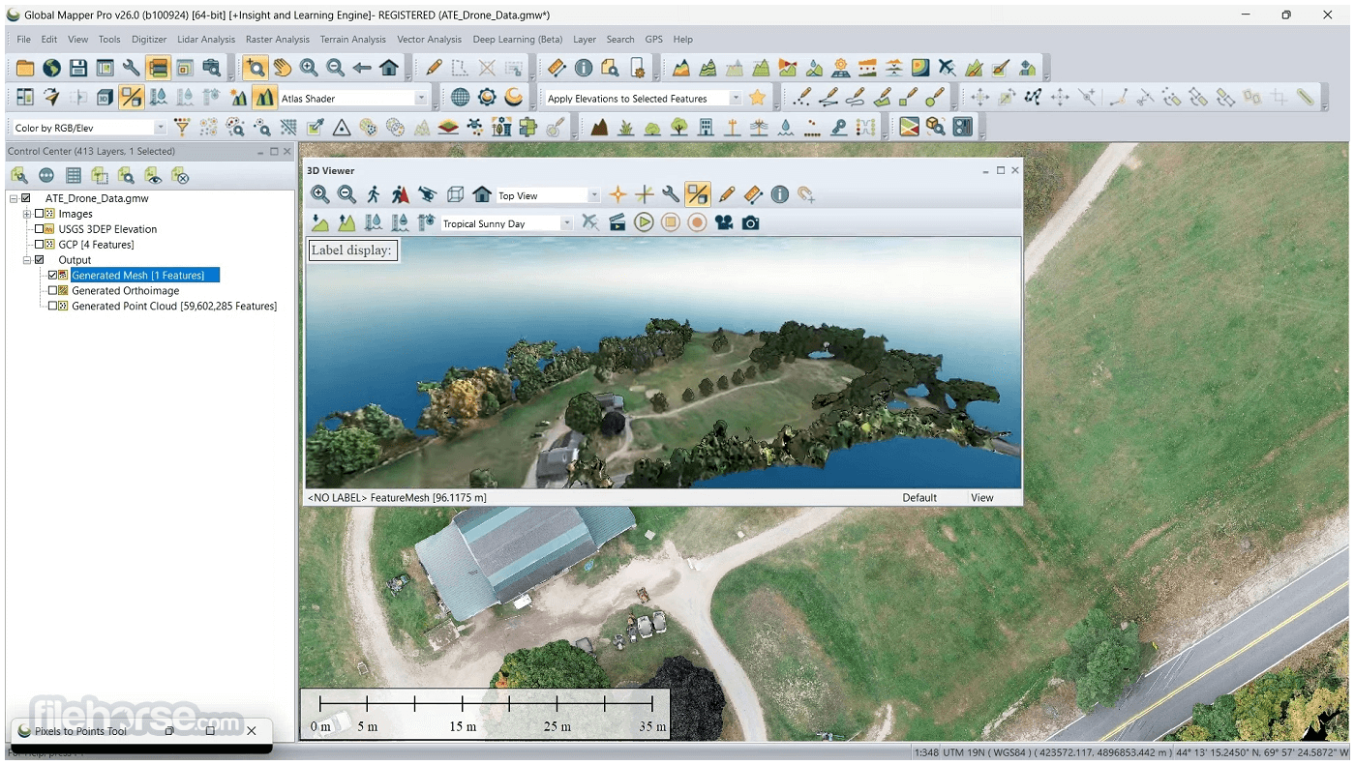Click the lone tree icon in the lidar toolbar
This screenshot has width=1355, height=765.
(678, 127)
